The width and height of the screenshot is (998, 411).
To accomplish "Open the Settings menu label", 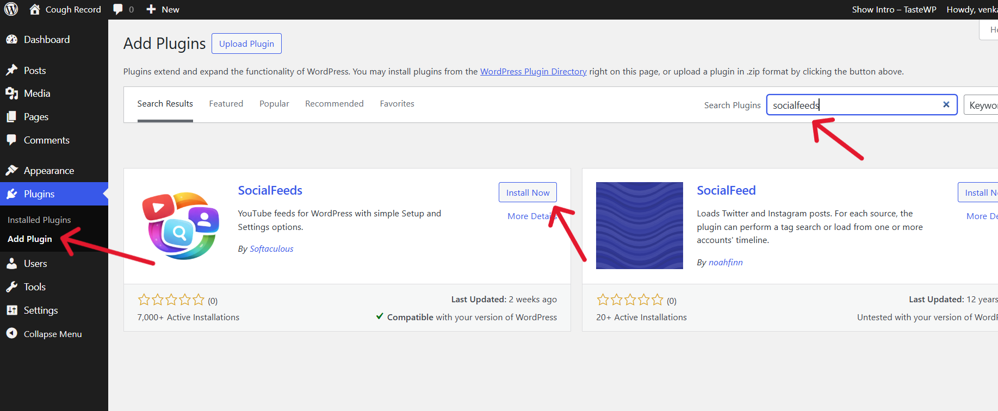I will [x=41, y=310].
